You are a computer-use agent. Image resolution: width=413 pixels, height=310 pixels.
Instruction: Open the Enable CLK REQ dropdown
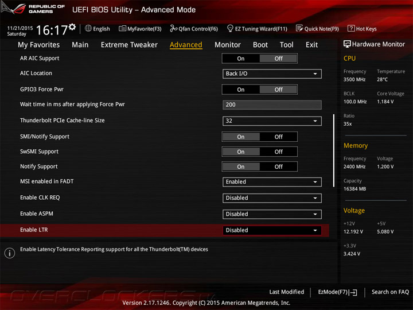(272, 198)
